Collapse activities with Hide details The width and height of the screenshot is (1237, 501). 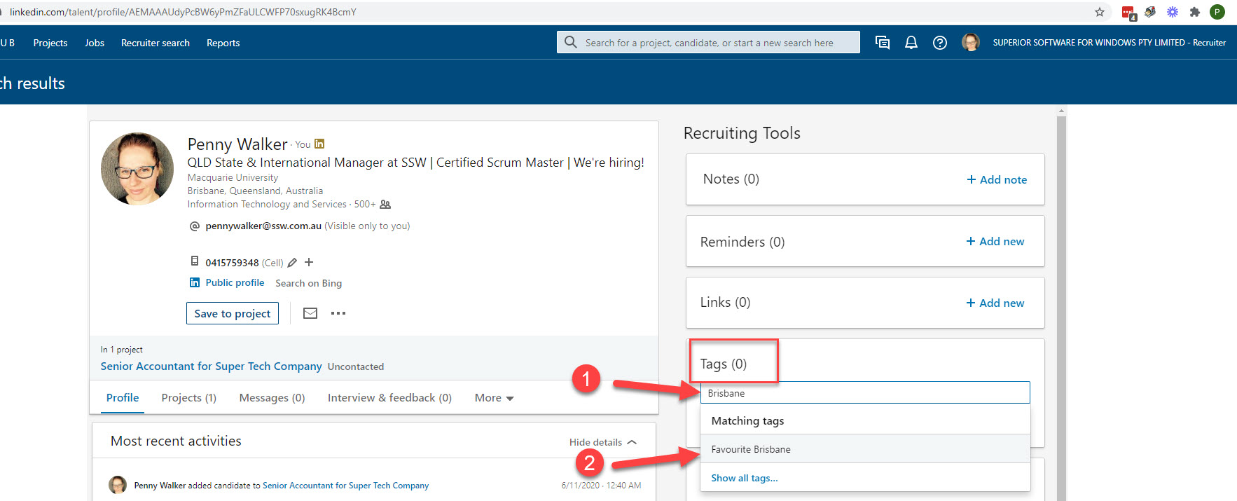coord(602,442)
